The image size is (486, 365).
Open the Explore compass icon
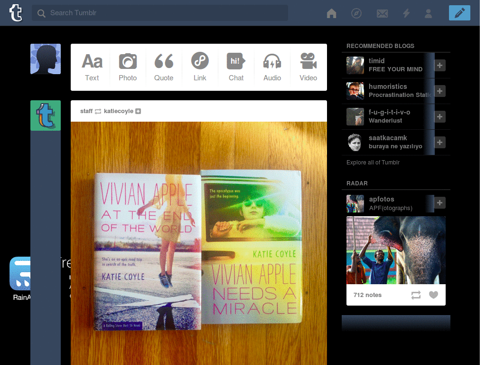click(356, 13)
